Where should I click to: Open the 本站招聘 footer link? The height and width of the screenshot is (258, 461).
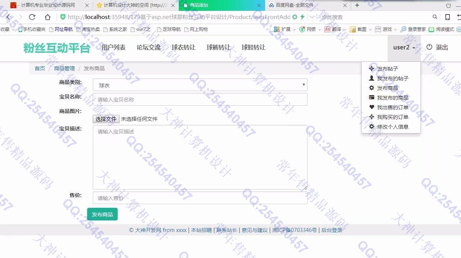click(201, 230)
